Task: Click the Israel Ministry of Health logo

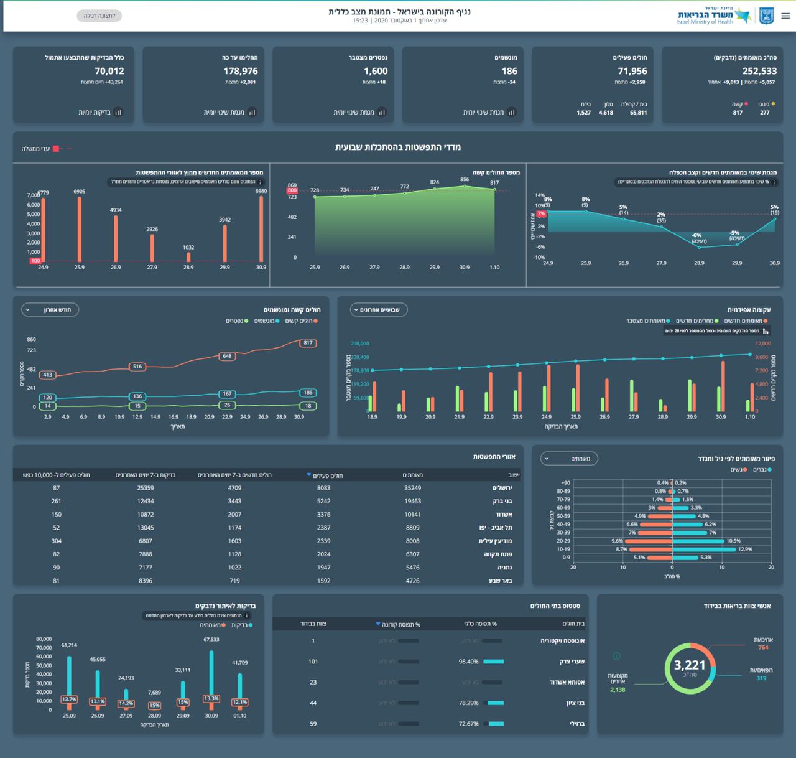Action: tap(714, 16)
